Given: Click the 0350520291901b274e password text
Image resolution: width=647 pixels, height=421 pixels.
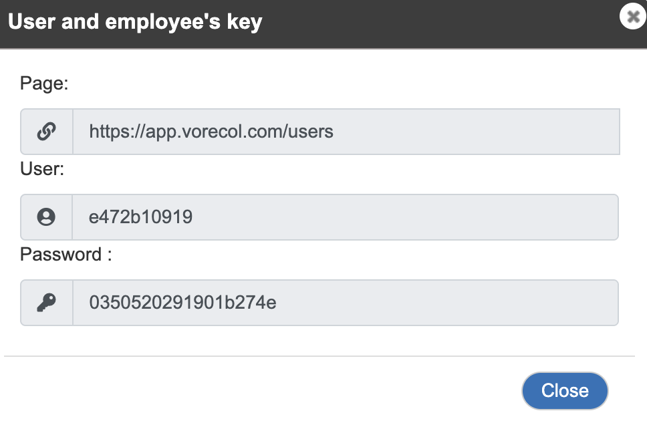Looking at the screenshot, I should (182, 303).
